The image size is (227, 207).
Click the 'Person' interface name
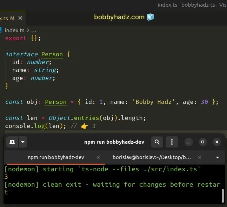52,55
